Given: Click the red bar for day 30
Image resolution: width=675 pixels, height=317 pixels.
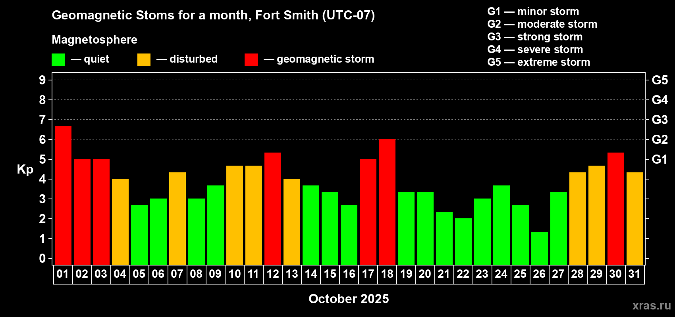Looking at the screenshot, I should (x=616, y=208).
